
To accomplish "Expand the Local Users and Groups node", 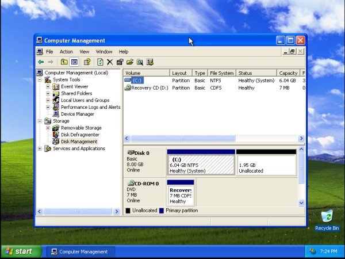I will tap(48, 100).
